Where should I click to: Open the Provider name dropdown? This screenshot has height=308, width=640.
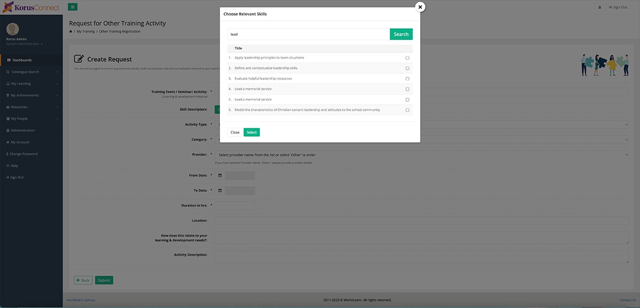pyautogui.click(x=422, y=155)
